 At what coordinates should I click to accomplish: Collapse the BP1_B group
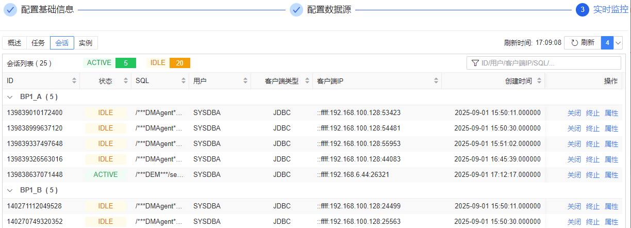coord(10,190)
